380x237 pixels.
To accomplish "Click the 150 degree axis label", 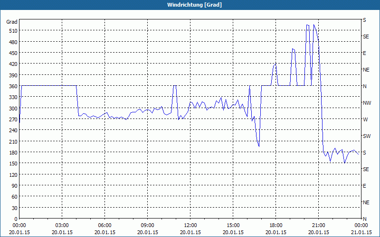I will tap(14, 164).
